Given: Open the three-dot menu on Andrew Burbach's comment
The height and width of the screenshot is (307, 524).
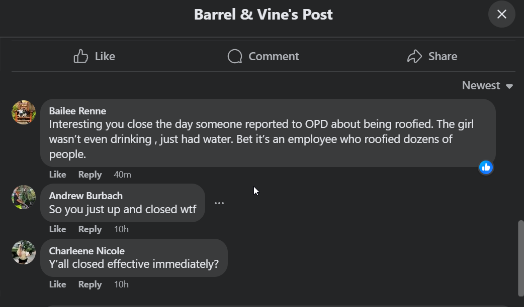Looking at the screenshot, I should pyautogui.click(x=219, y=203).
